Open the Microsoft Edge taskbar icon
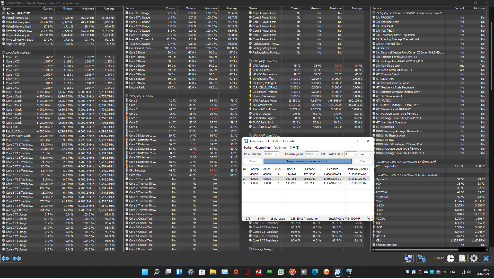Image resolution: width=494 pixels, height=279 pixels. click(x=315, y=272)
